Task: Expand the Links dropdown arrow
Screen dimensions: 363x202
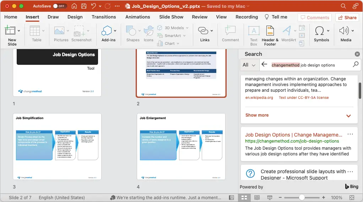Action: click(x=212, y=31)
